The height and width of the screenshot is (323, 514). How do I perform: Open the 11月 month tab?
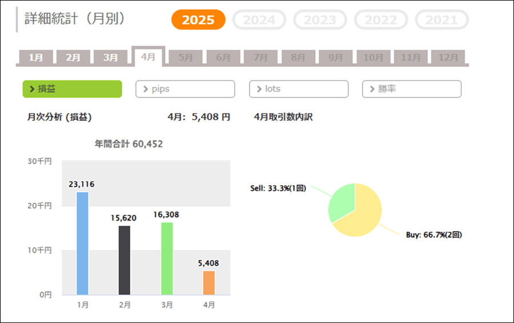click(x=411, y=57)
